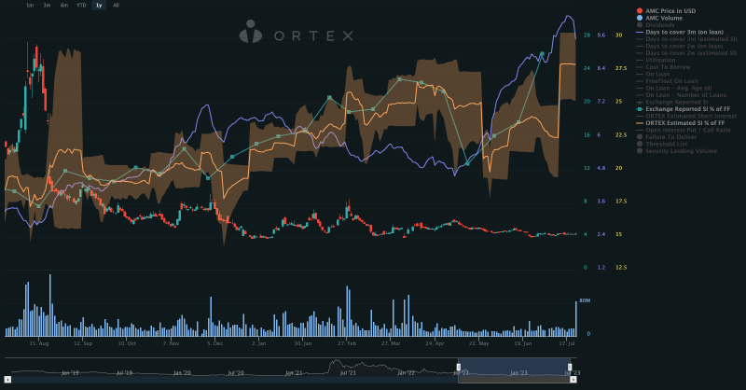Enable the Security Lending Volume series
The height and width of the screenshot is (390, 746).
coord(677,151)
